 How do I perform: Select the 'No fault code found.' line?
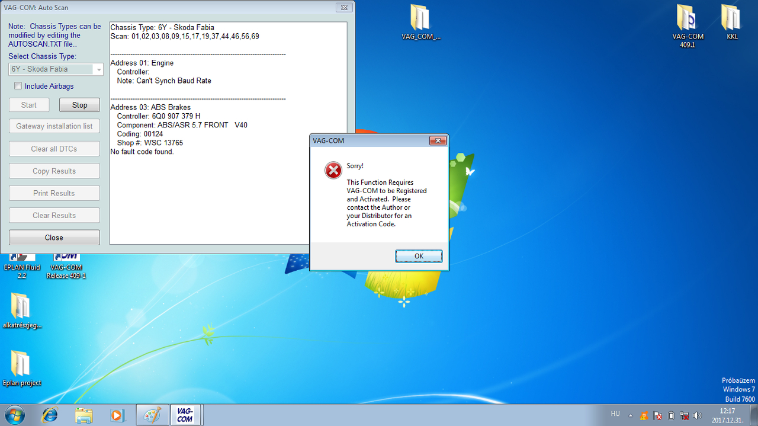[x=142, y=152]
